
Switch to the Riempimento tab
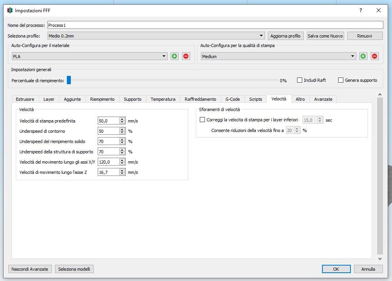(102, 99)
